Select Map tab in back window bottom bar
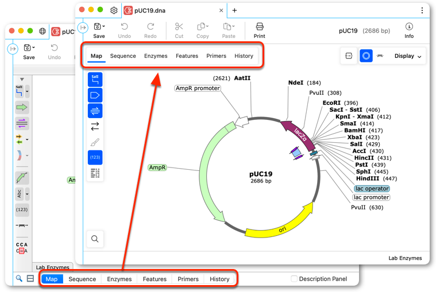This screenshot has width=436, height=292. 52,279
